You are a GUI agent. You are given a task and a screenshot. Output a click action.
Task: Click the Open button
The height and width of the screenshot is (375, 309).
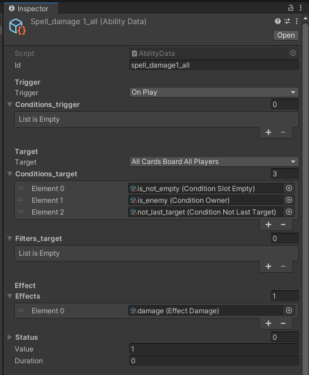[x=286, y=35]
